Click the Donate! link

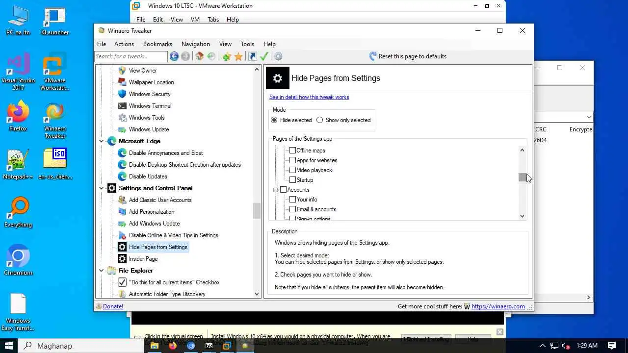click(113, 306)
